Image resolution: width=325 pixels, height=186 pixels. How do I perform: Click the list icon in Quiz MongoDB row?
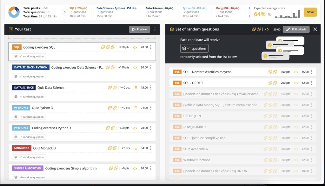tap(135, 148)
